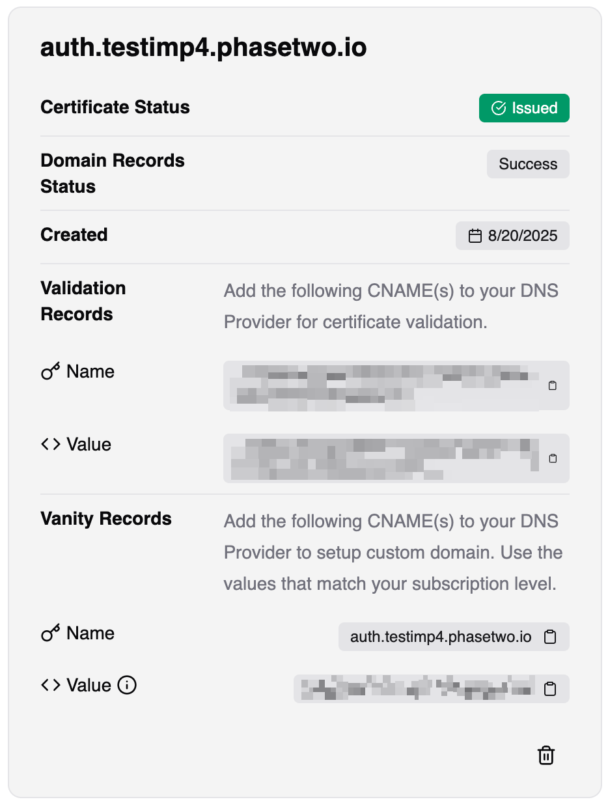Copy the validation record Name using its clipboard icon

(x=552, y=385)
